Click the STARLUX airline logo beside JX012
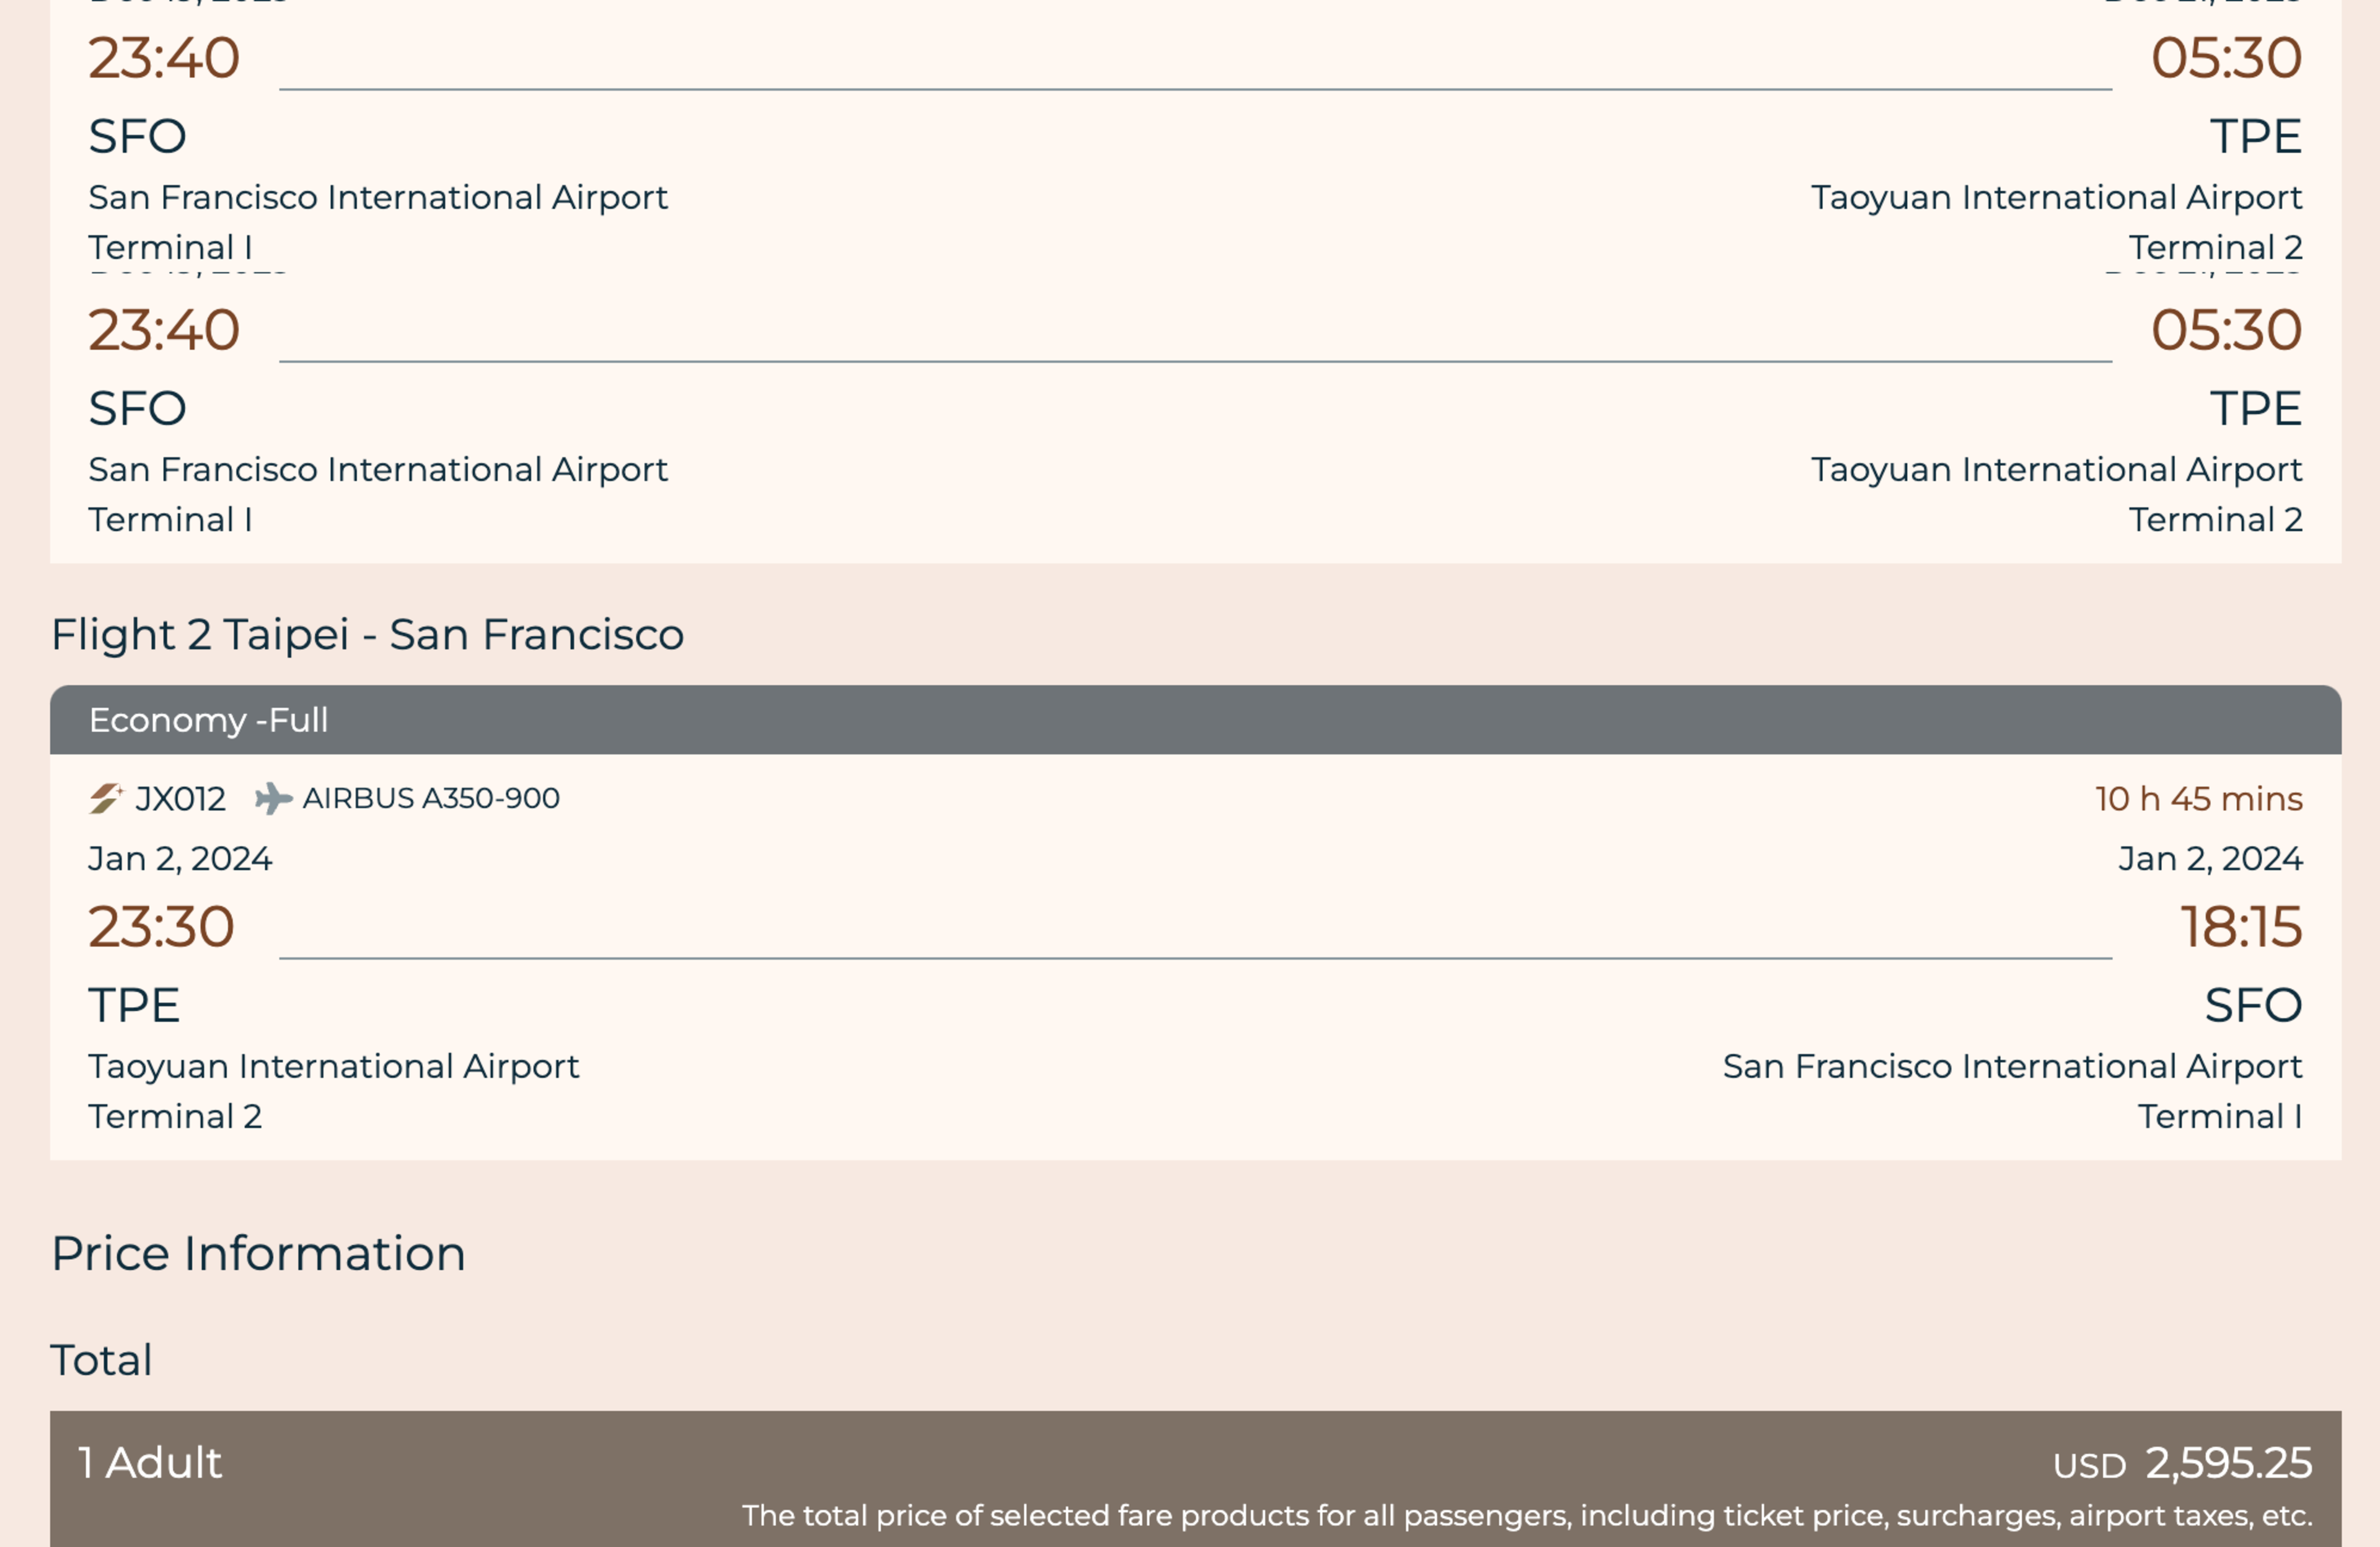 (105, 798)
